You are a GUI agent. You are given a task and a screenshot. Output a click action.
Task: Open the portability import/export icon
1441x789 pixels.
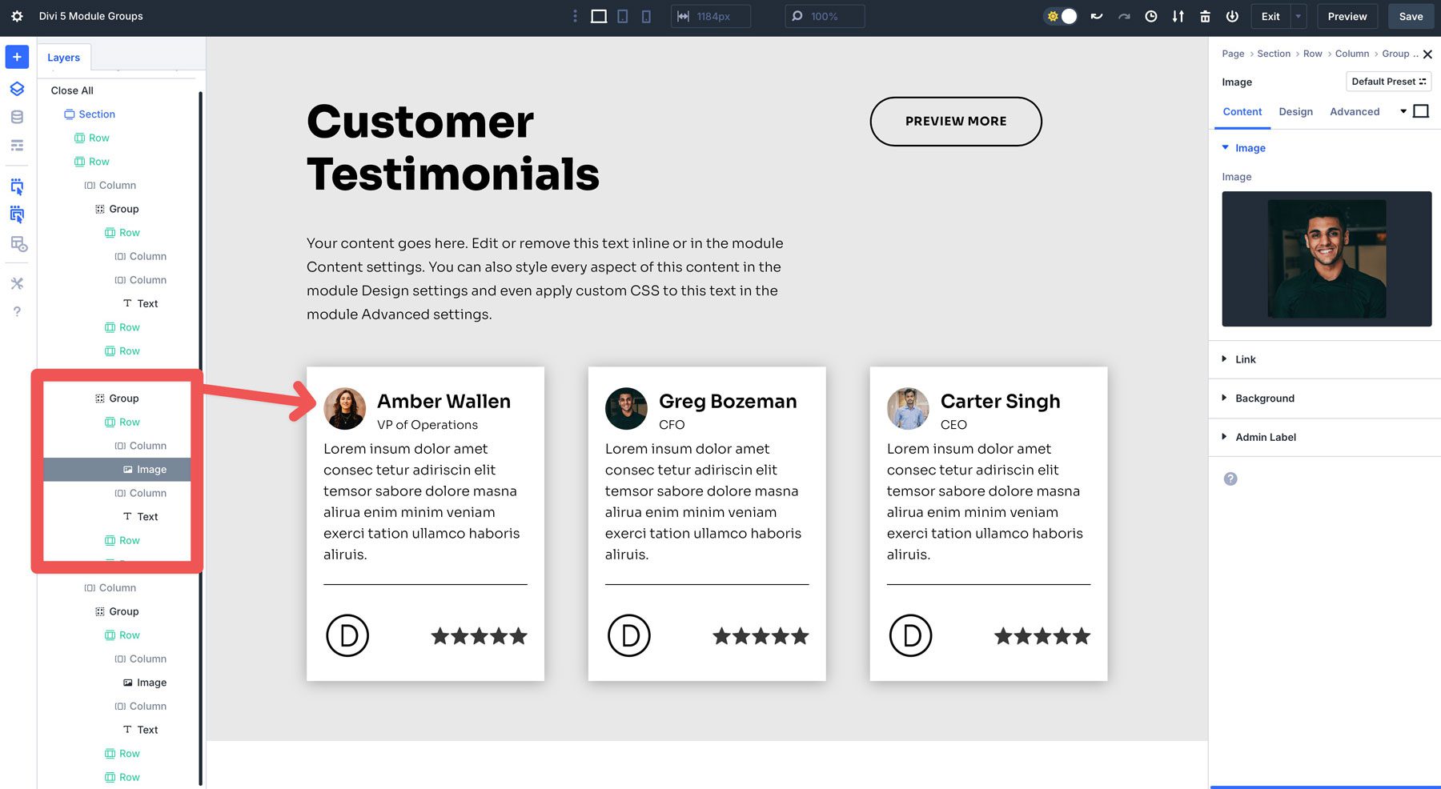pos(1178,16)
